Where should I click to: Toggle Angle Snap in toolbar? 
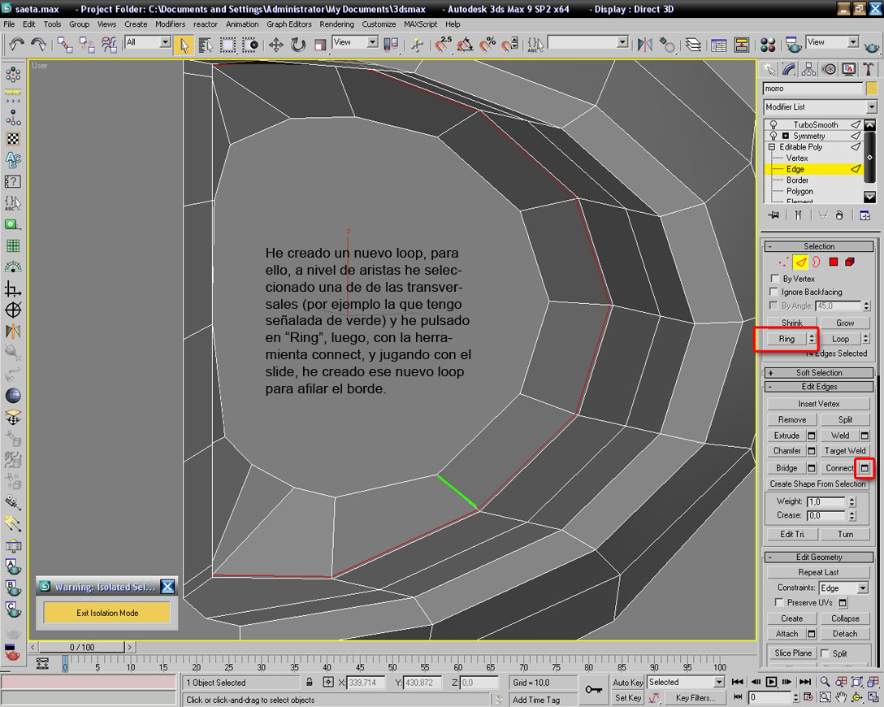466,45
